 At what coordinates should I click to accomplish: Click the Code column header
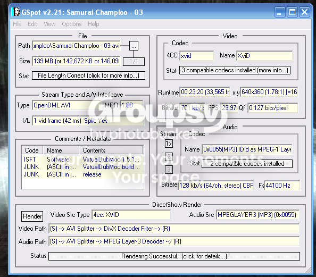pos(32,150)
